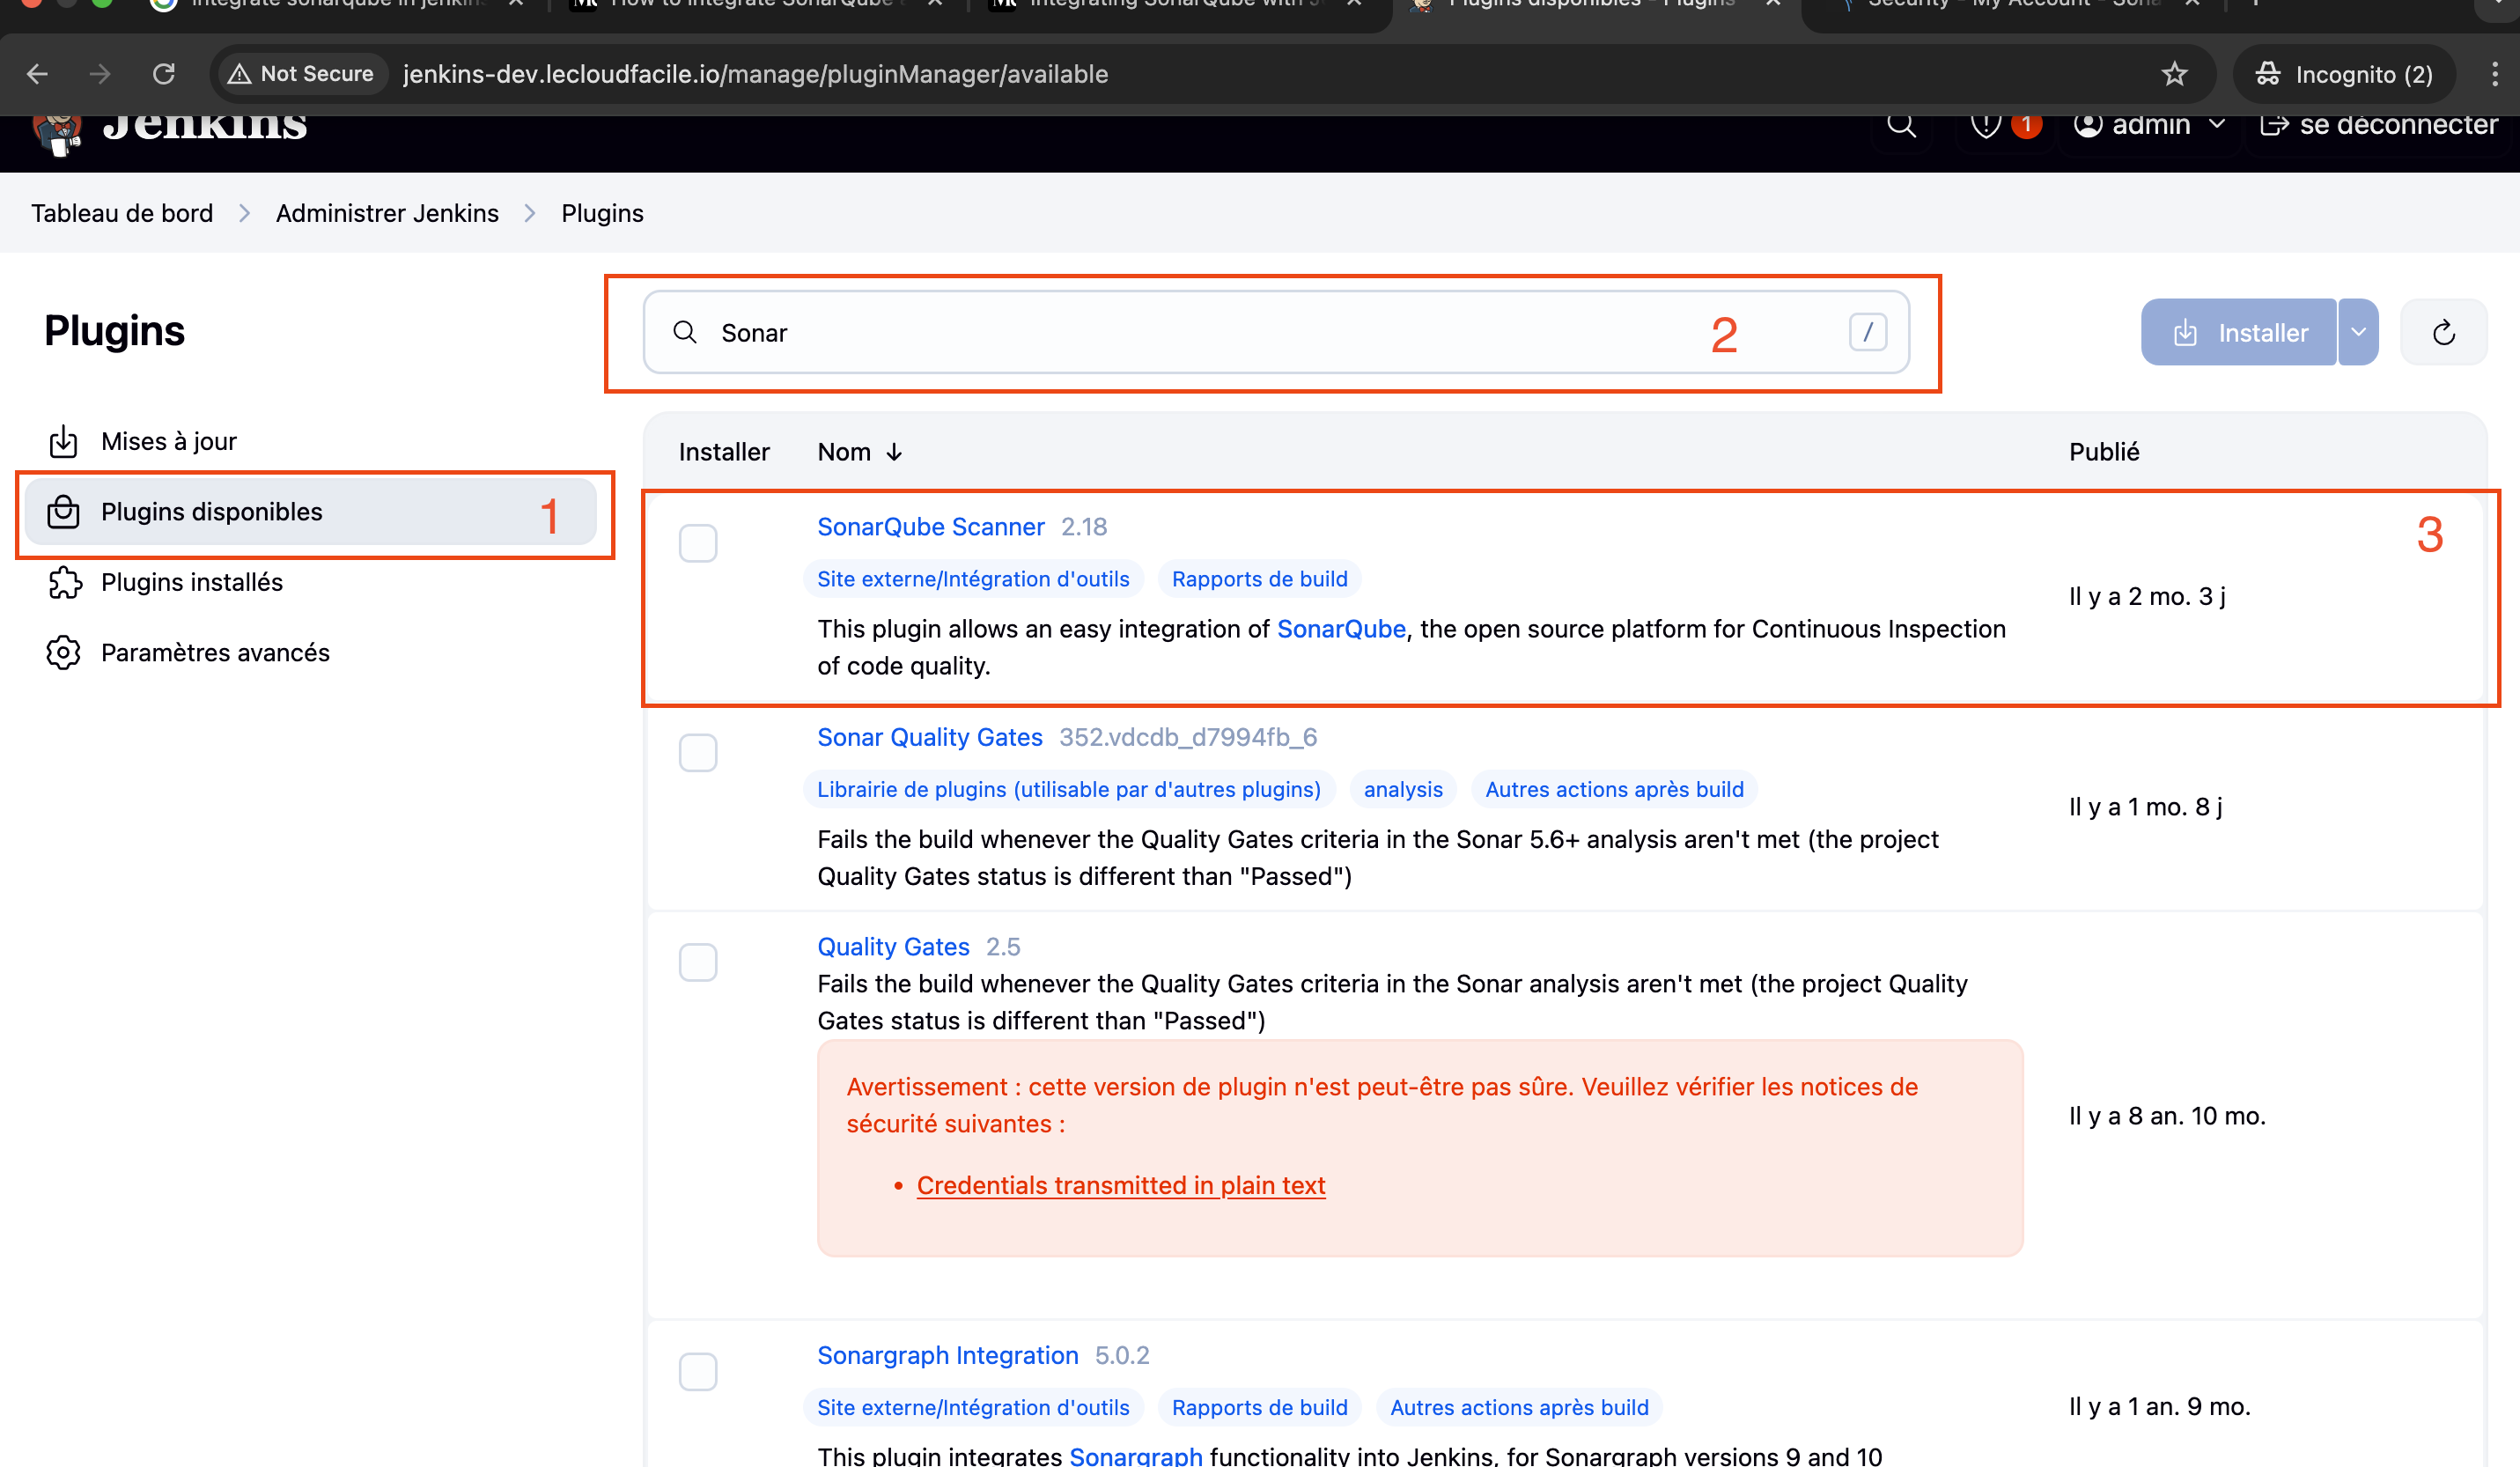Tick the Sonar Quality Gates checkbox
This screenshot has height=1467, width=2520.
coord(698,753)
